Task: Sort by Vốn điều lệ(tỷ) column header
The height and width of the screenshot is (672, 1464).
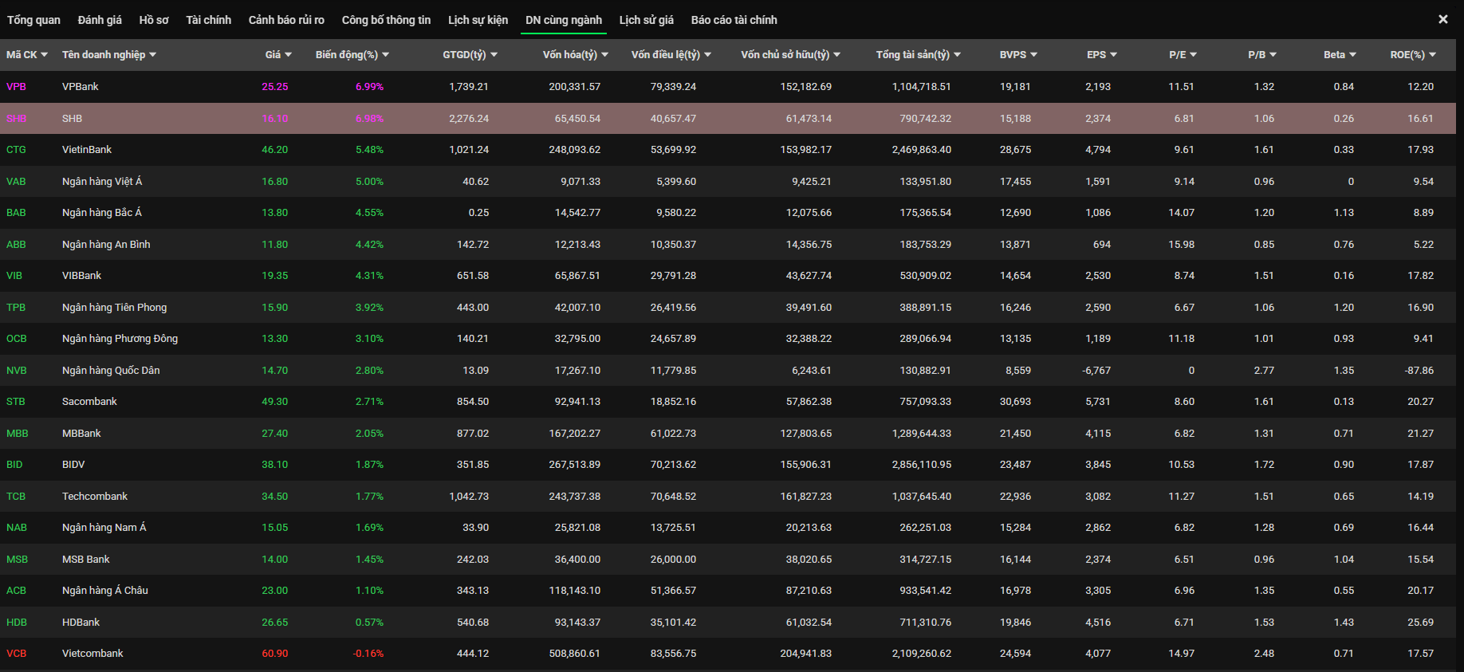Action: [671, 55]
